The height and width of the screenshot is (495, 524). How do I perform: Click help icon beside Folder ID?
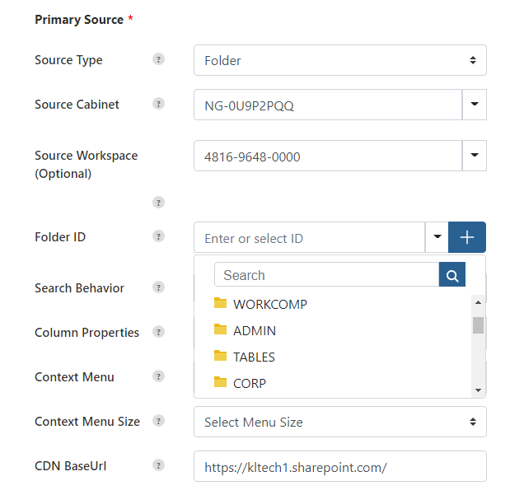(158, 236)
